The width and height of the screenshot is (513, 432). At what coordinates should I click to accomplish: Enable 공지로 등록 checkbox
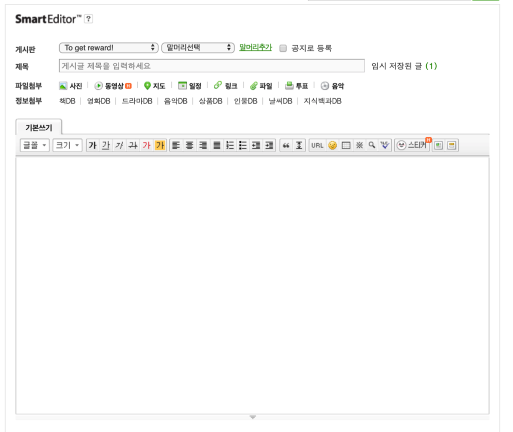point(283,48)
